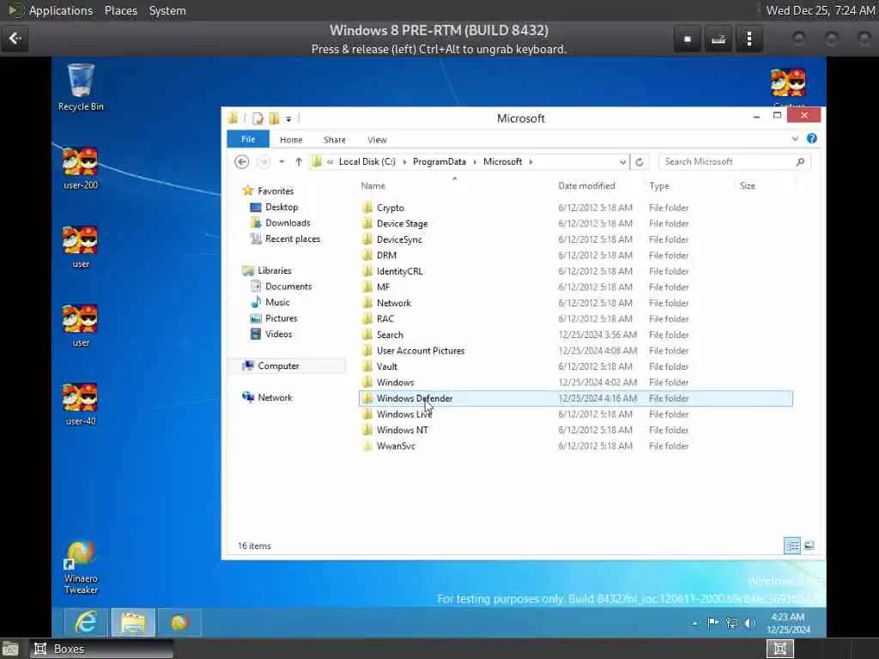Select Recent places in navigation pane
Screen dimensions: 879x659
coord(293,239)
